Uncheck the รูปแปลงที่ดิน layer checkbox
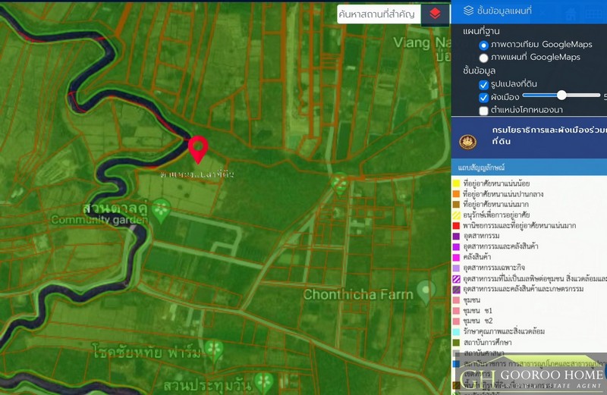Image resolution: width=607 pixels, height=395 pixels. [x=483, y=84]
